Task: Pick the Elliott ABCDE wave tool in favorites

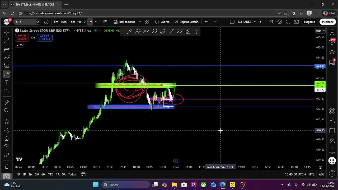Action: coord(154,32)
